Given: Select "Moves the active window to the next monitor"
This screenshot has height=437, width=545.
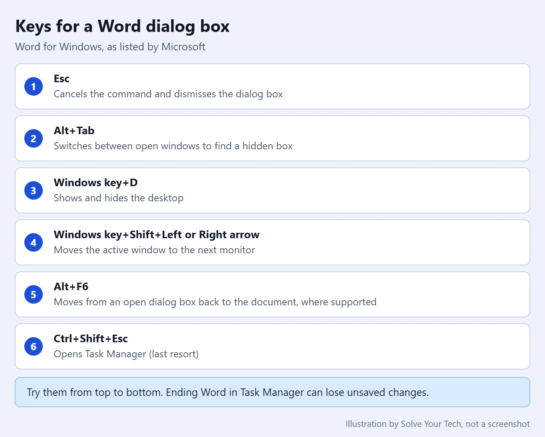Looking at the screenshot, I should pyautogui.click(x=154, y=250).
